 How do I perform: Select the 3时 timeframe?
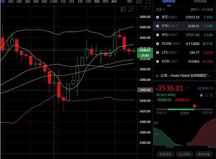pyautogui.click(x=27, y=1)
